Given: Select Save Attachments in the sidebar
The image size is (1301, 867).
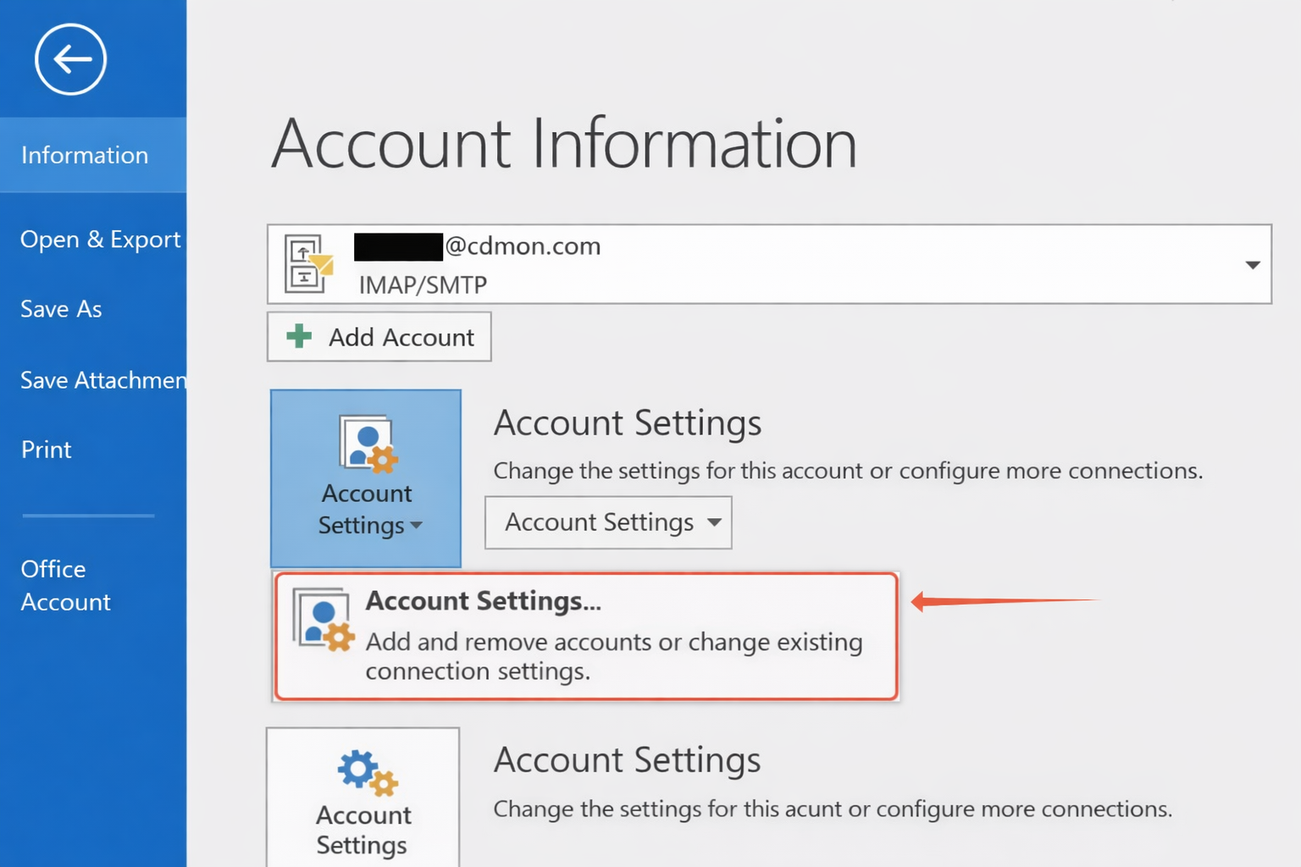Looking at the screenshot, I should click(x=102, y=380).
